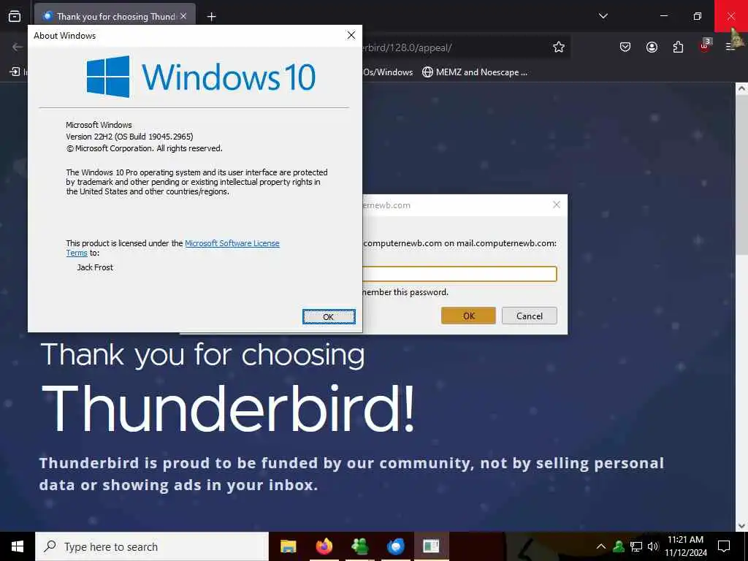
Task: Open the Windows Start menu
Action: (x=18, y=546)
